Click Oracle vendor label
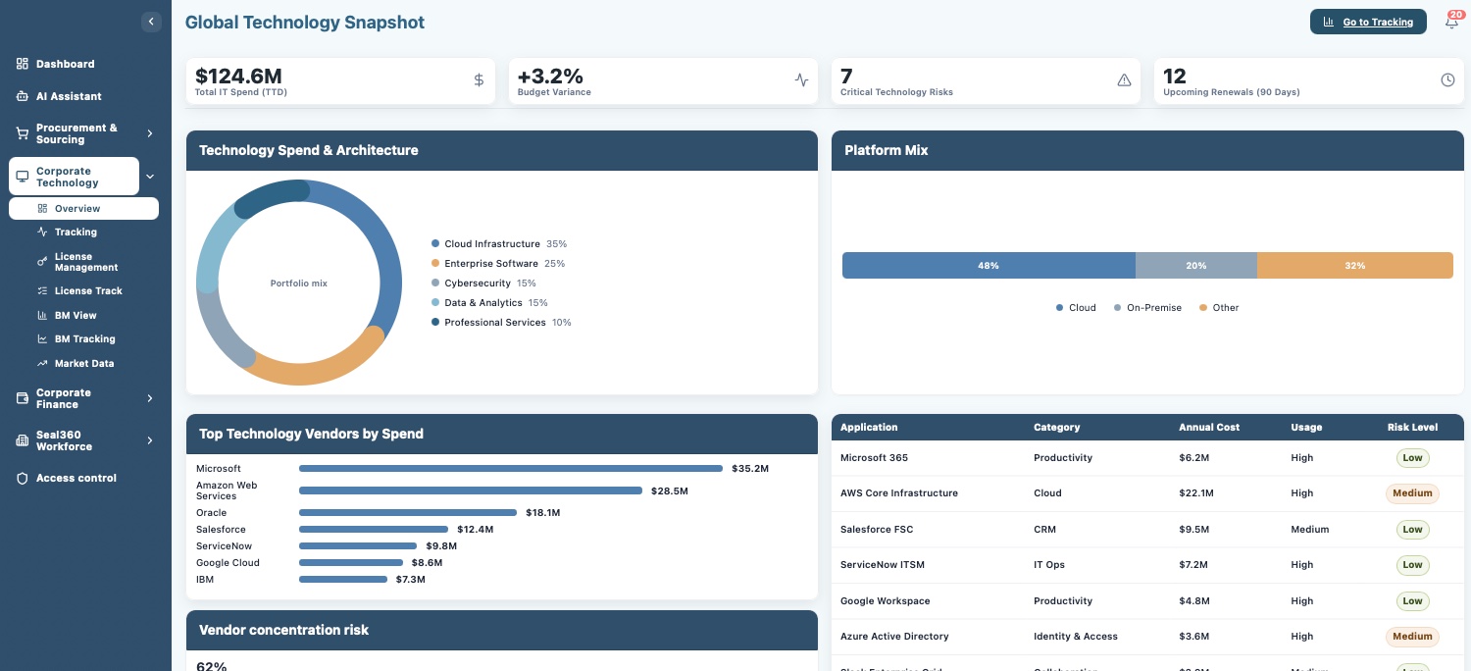The height and width of the screenshot is (671, 1471). tap(211, 513)
